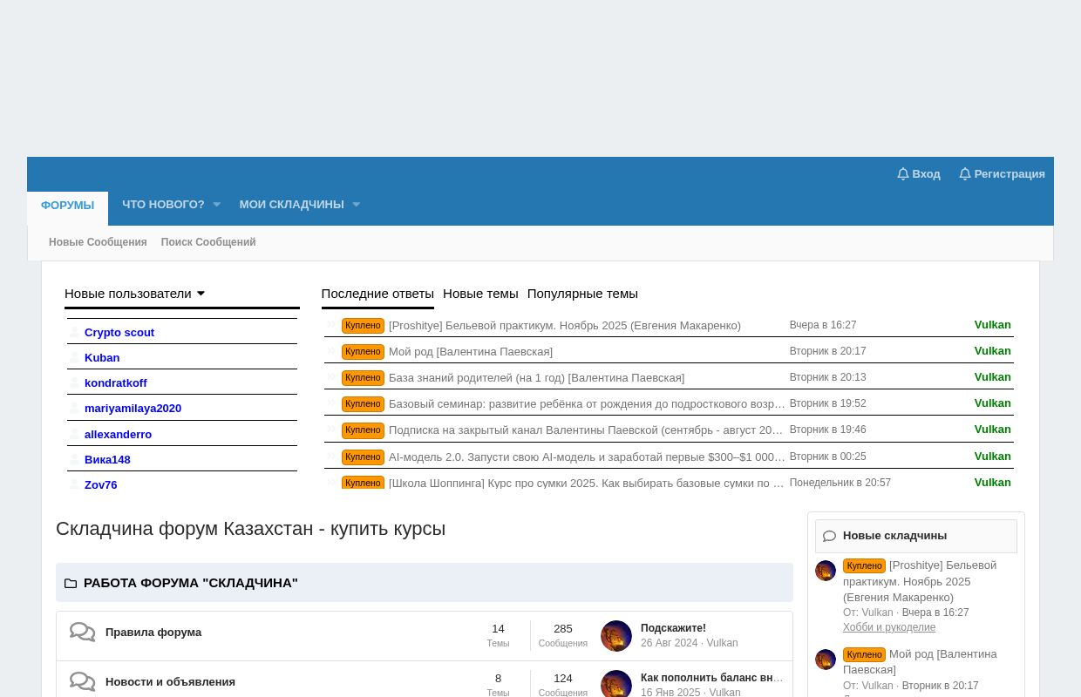Open the Хобби и рукоделие category link
Image resolution: width=1081 pixels, height=697 pixels.
pyautogui.click(x=888, y=627)
